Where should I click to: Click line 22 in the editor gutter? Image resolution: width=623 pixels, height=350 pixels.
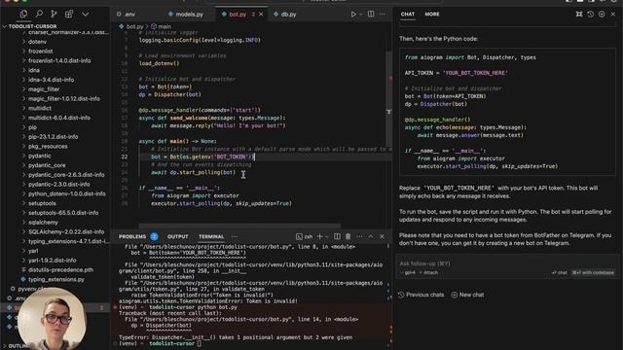(125, 157)
